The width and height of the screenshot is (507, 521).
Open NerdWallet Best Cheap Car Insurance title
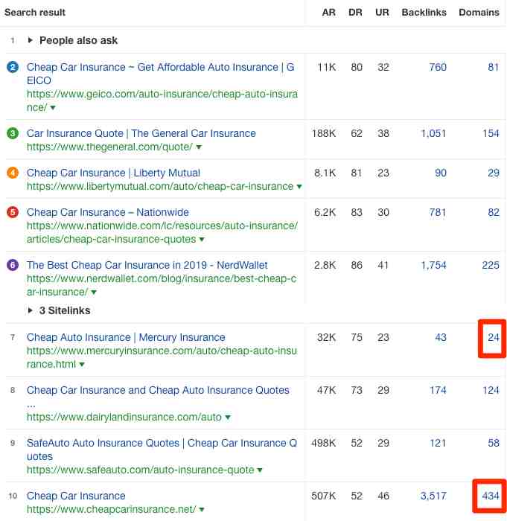(x=147, y=265)
